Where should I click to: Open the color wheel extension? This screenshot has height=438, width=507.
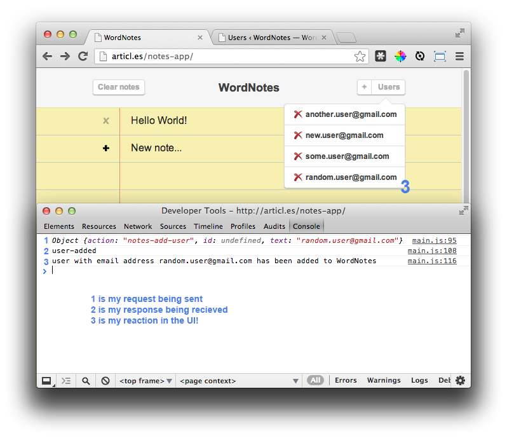point(400,57)
